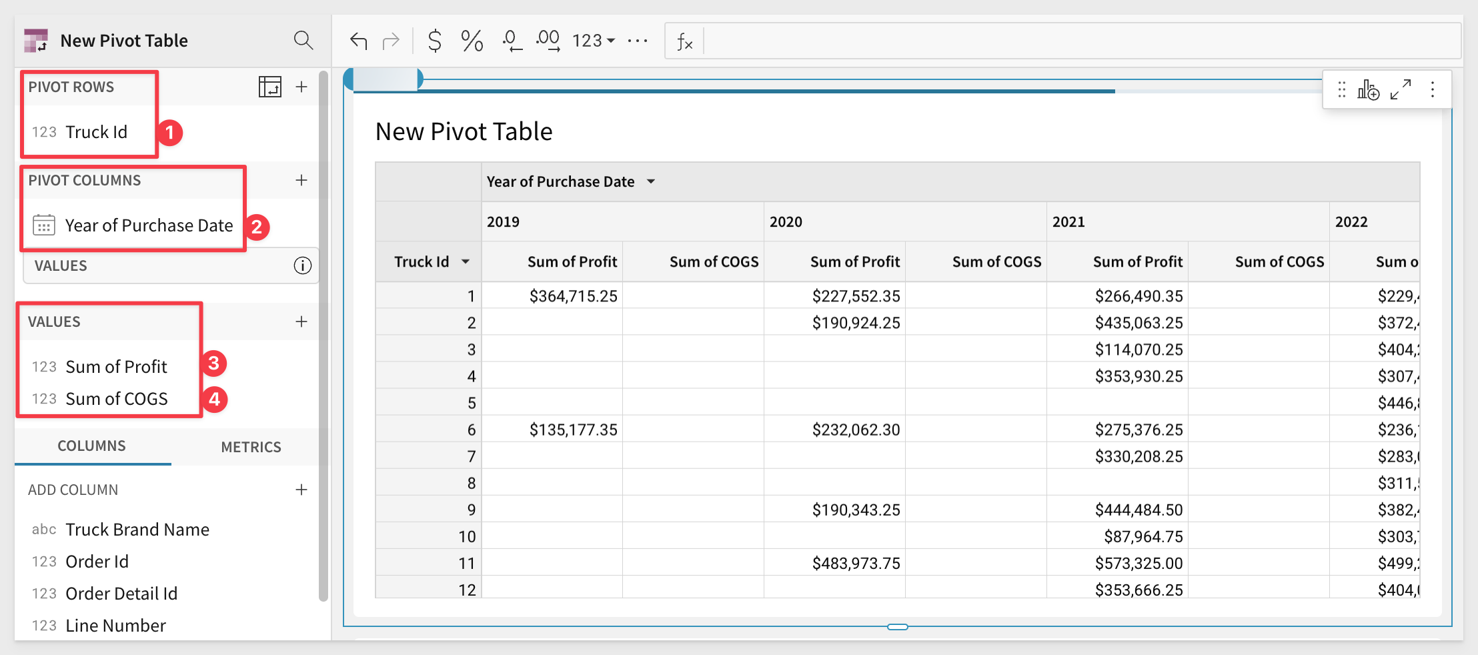Image resolution: width=1478 pixels, height=655 pixels.
Task: Click the search magnifier icon
Action: [303, 41]
